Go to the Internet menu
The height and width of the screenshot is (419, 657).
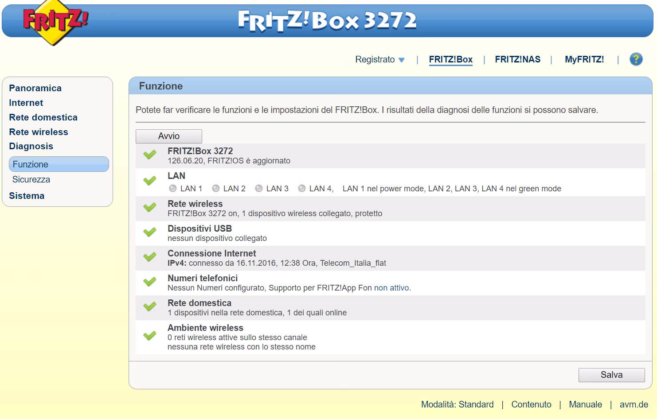pyautogui.click(x=26, y=103)
